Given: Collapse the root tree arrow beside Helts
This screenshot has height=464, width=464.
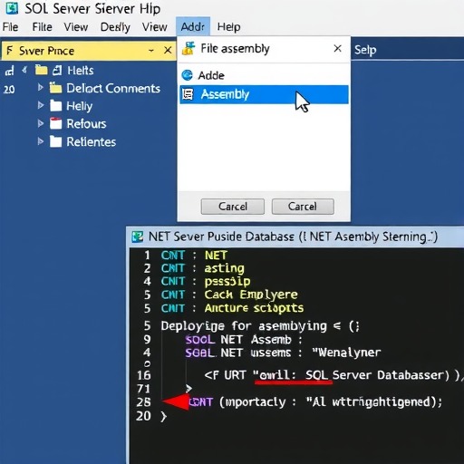Looking at the screenshot, I should pyautogui.click(x=24, y=71).
